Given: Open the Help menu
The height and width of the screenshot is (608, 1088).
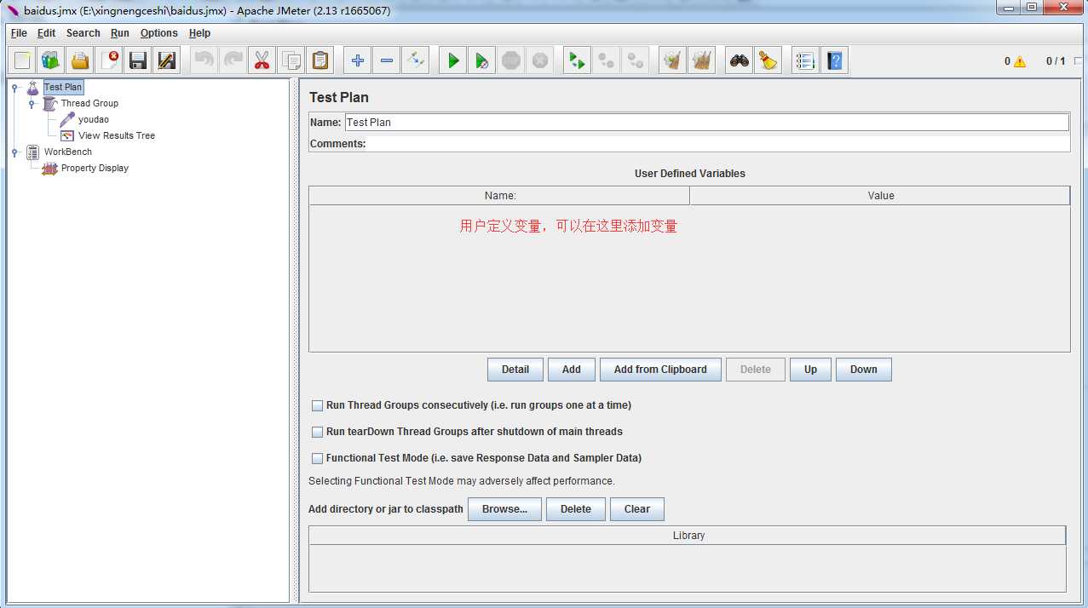Looking at the screenshot, I should (199, 33).
